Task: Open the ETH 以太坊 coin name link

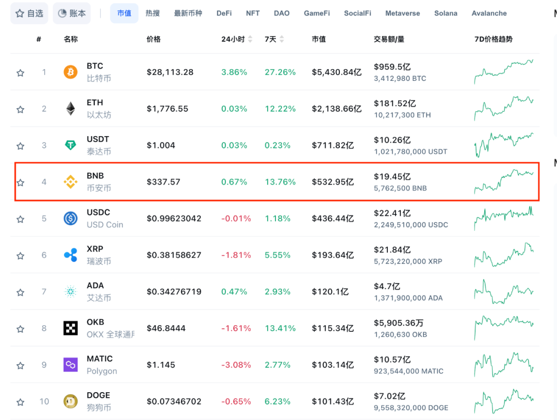Action: 99,109
